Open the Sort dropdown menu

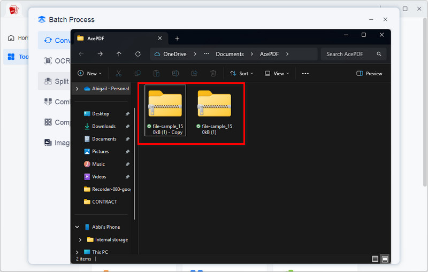point(242,73)
